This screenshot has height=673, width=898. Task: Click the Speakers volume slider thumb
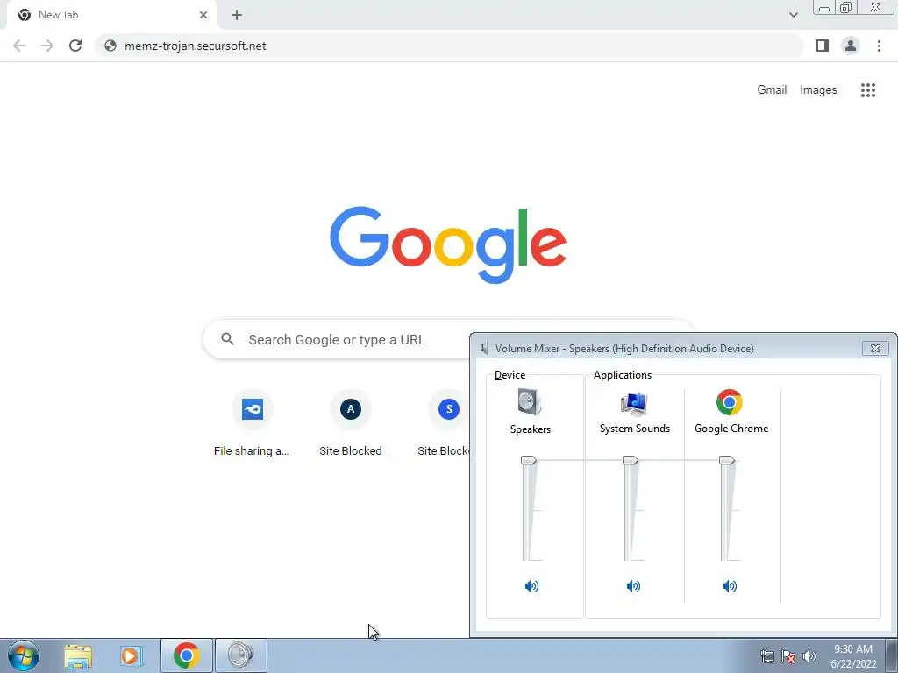[528, 460]
